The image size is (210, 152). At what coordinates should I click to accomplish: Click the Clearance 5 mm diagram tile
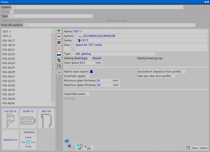[28, 140]
